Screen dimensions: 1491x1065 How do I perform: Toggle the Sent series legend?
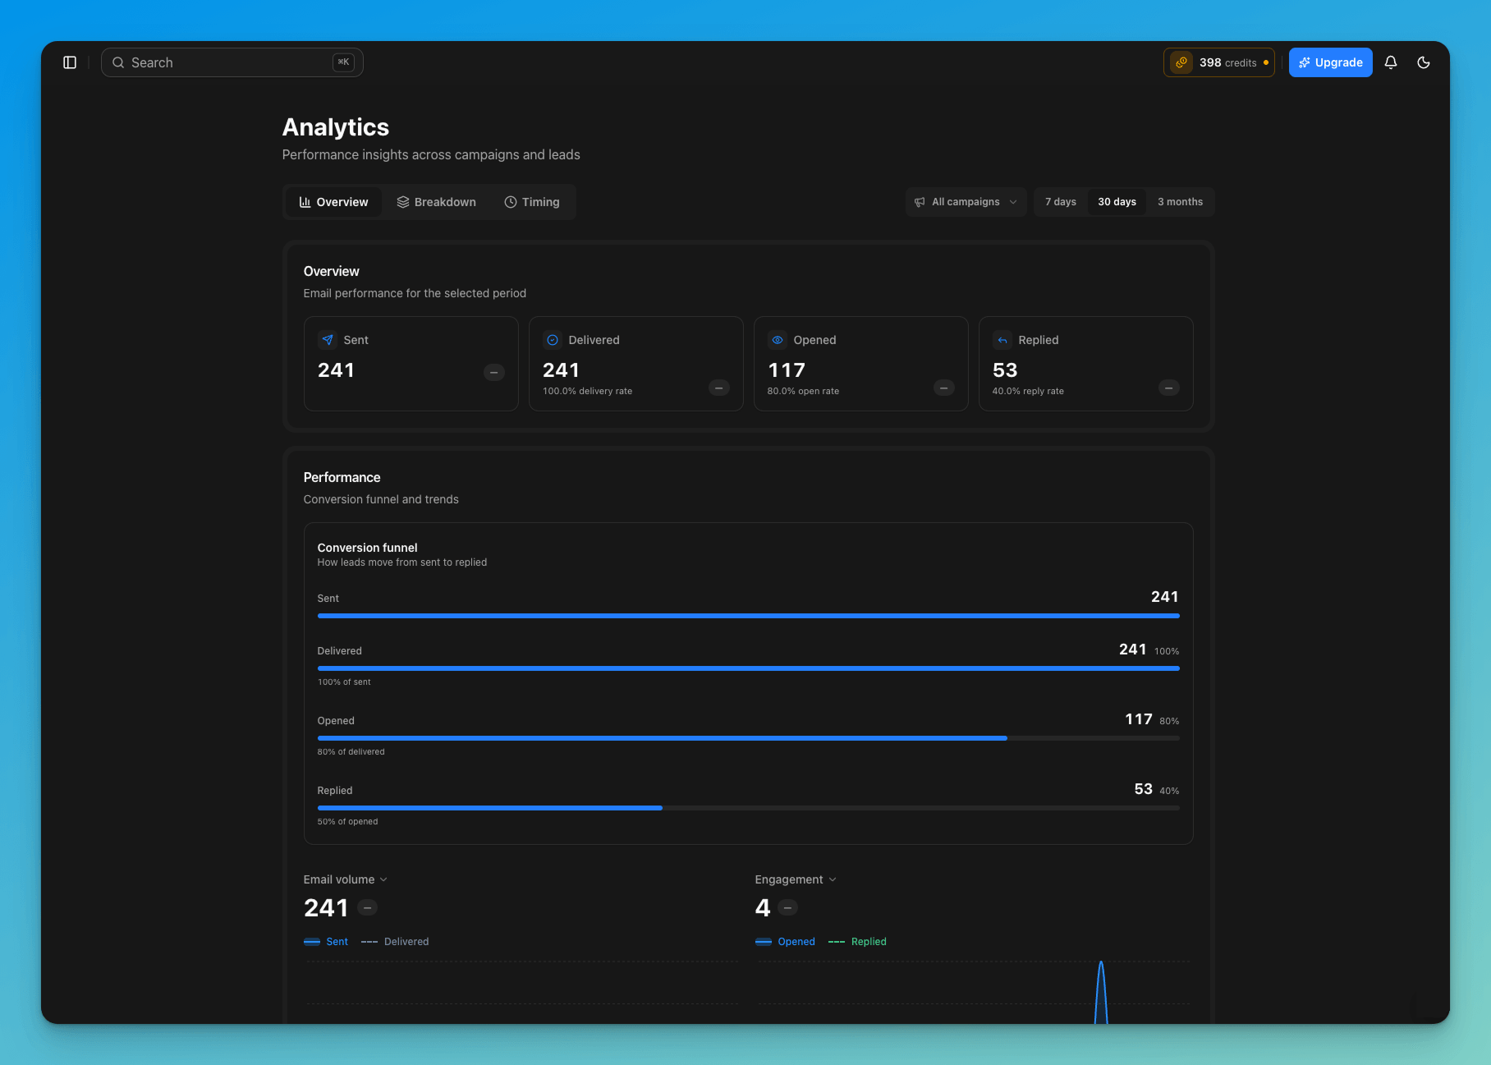tap(326, 942)
